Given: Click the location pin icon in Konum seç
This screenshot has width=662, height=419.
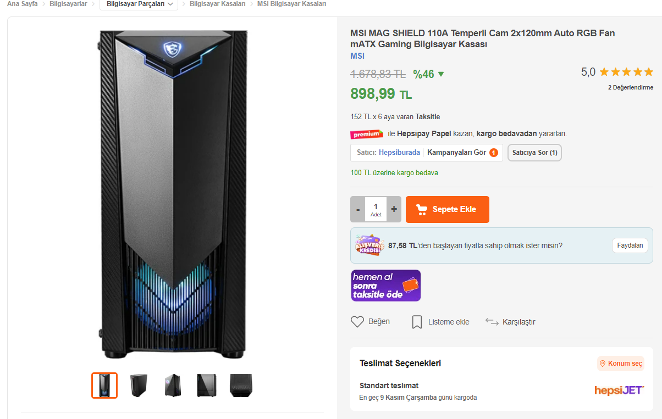Looking at the screenshot, I should pyautogui.click(x=603, y=364).
